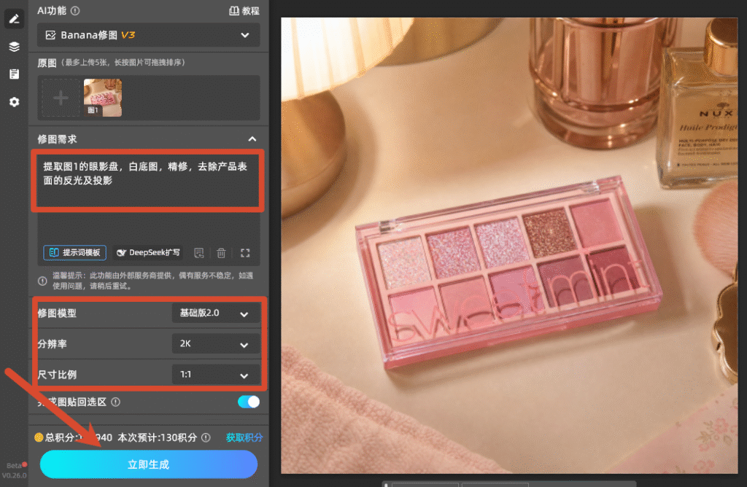Viewport: 747px width, 487px height.
Task: Click the prompt history icon
Action: [x=199, y=253]
